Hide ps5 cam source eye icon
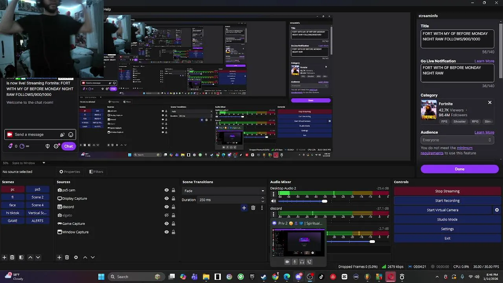The height and width of the screenshot is (283, 503). 167,190
